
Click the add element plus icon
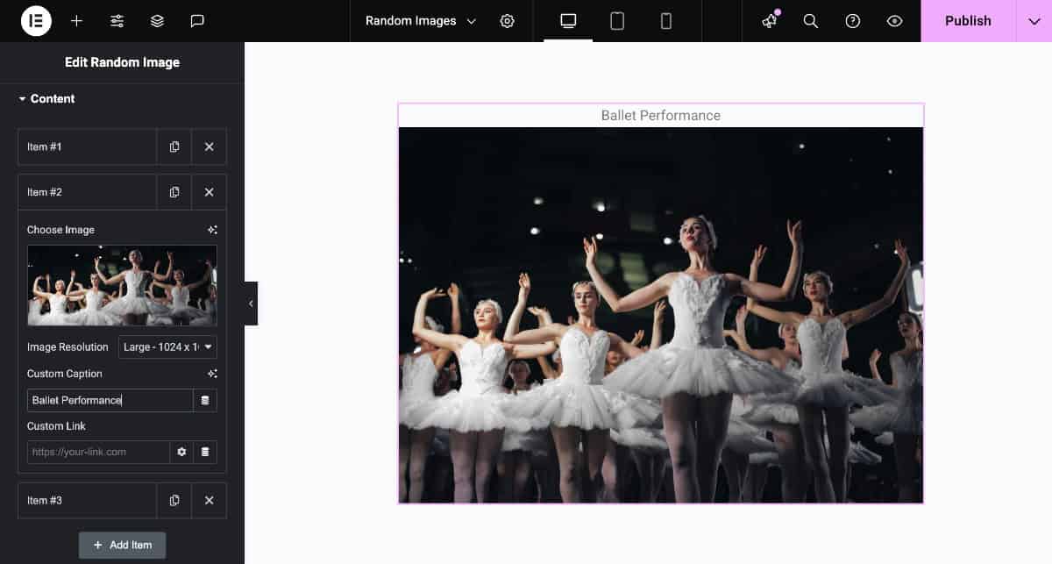[x=77, y=21]
